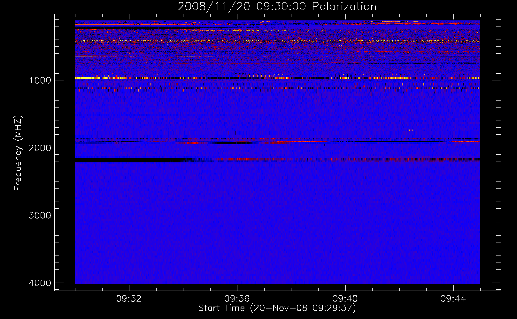Click the 2000 frequency tick label
Image resolution: width=517 pixels, height=319 pixels.
point(40,148)
